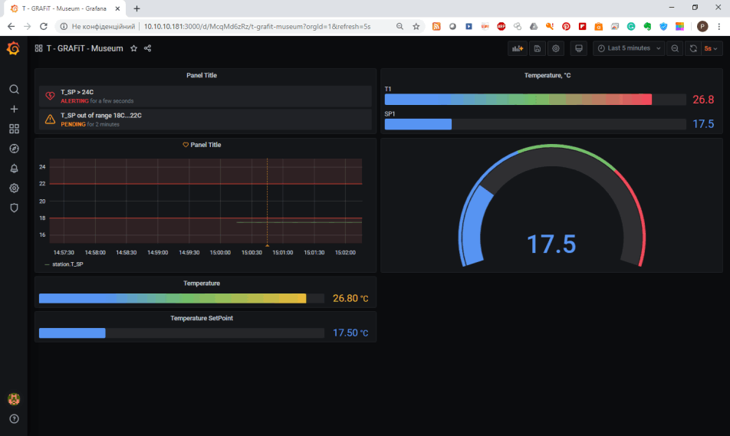The width and height of the screenshot is (730, 436).
Task: Cycle view mode with the monitor icon
Action: coord(579,48)
